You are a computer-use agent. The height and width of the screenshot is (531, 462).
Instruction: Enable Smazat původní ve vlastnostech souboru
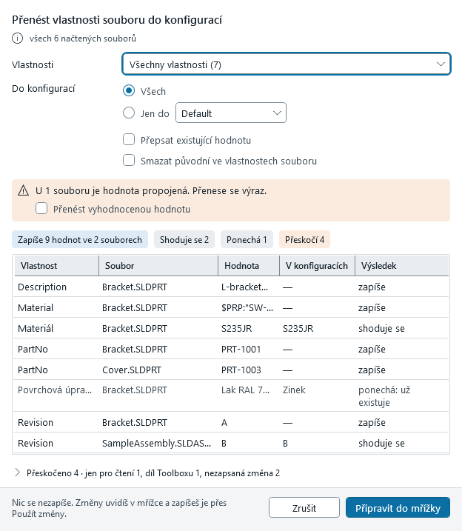pyautogui.click(x=129, y=160)
